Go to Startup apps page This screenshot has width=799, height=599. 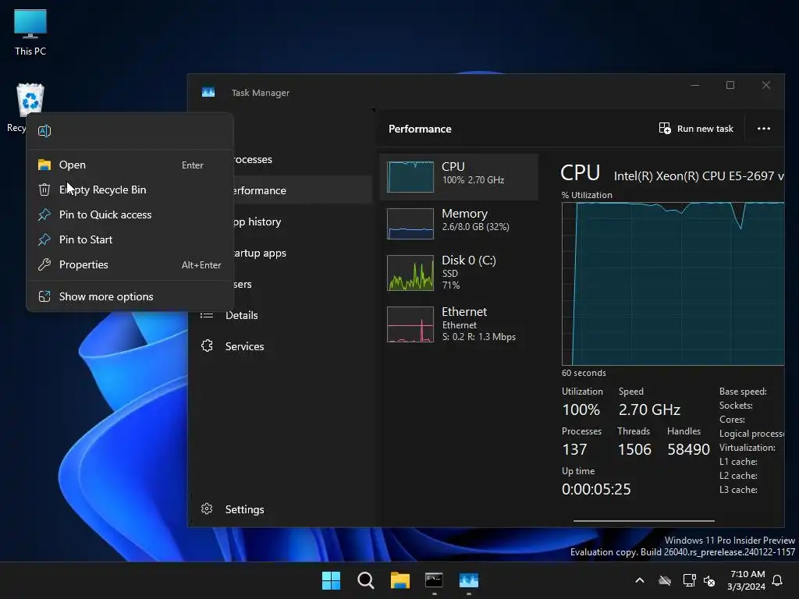click(303, 253)
